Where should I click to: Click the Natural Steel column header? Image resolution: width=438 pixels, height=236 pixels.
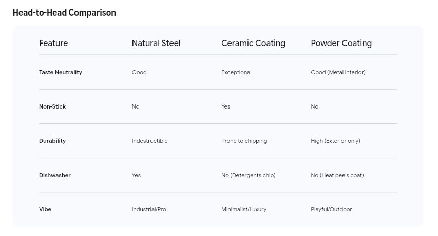(x=156, y=43)
